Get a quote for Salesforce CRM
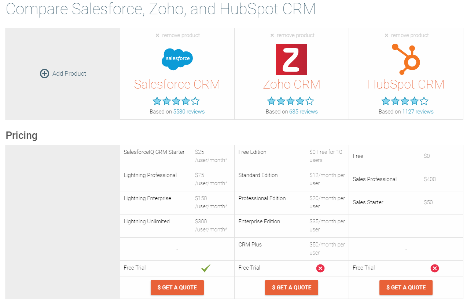The image size is (474, 303). pos(177,288)
